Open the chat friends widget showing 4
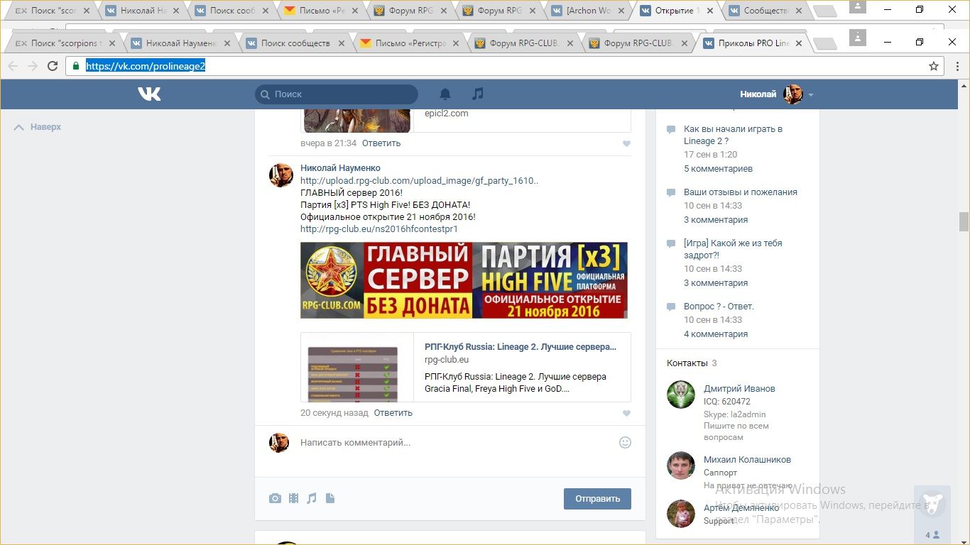Image resolution: width=970 pixels, height=545 pixels. pyautogui.click(x=932, y=515)
